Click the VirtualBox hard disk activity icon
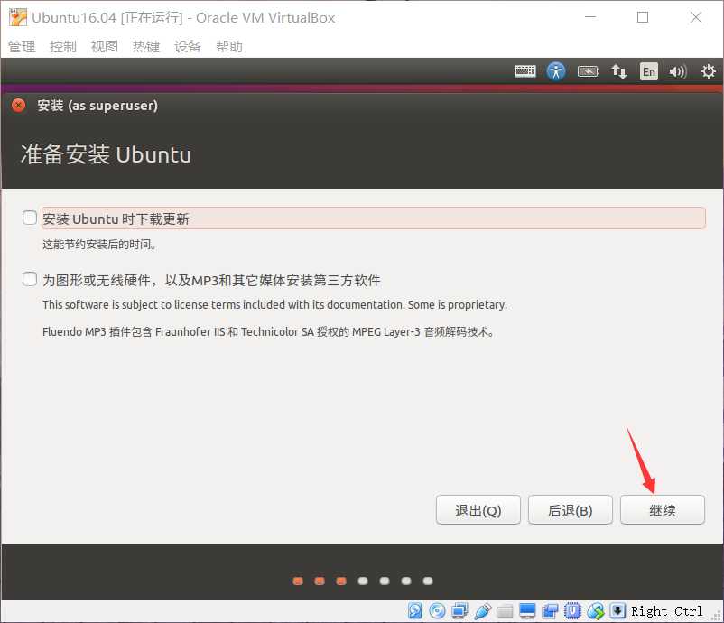Image resolution: width=724 pixels, height=623 pixels. coord(414,610)
